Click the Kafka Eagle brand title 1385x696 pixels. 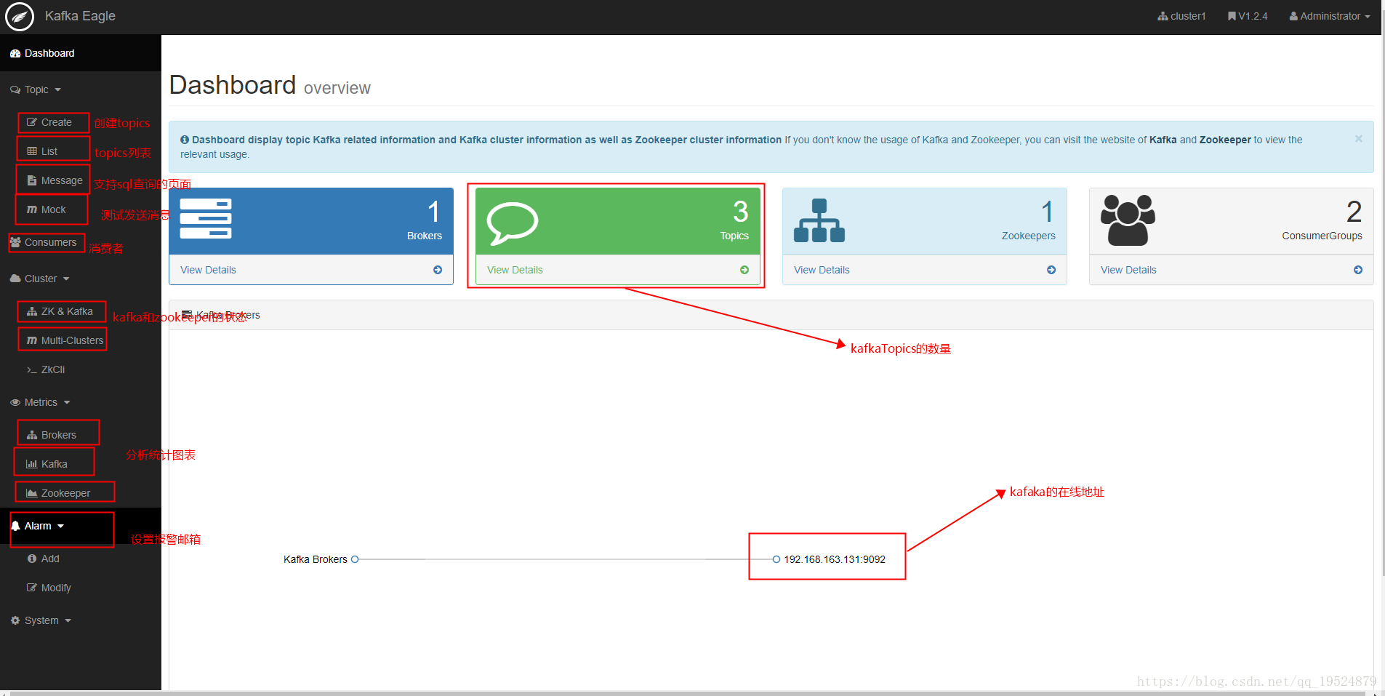click(80, 16)
